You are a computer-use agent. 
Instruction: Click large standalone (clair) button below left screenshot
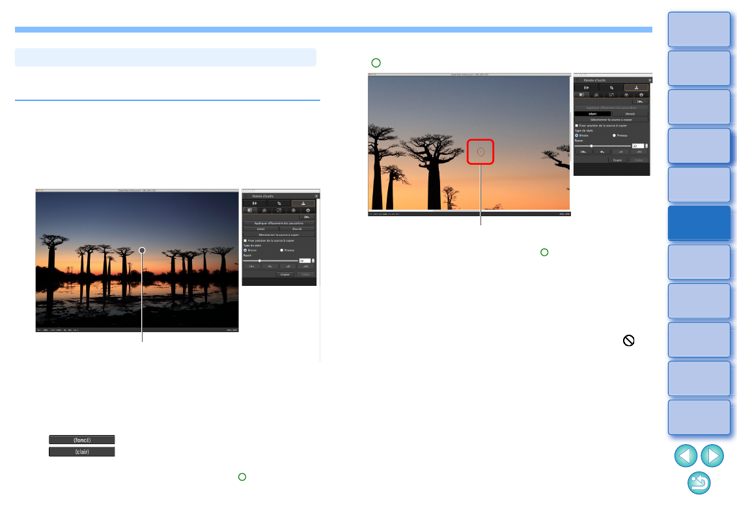coord(82,452)
